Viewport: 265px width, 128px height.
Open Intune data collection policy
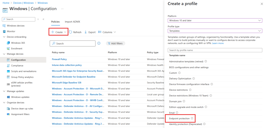pos(67,65)
